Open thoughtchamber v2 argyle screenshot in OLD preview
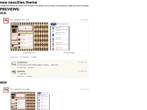The image size is (147, 110). click(x=29, y=37)
